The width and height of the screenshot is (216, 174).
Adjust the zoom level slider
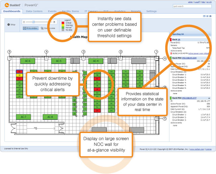tap(33, 22)
